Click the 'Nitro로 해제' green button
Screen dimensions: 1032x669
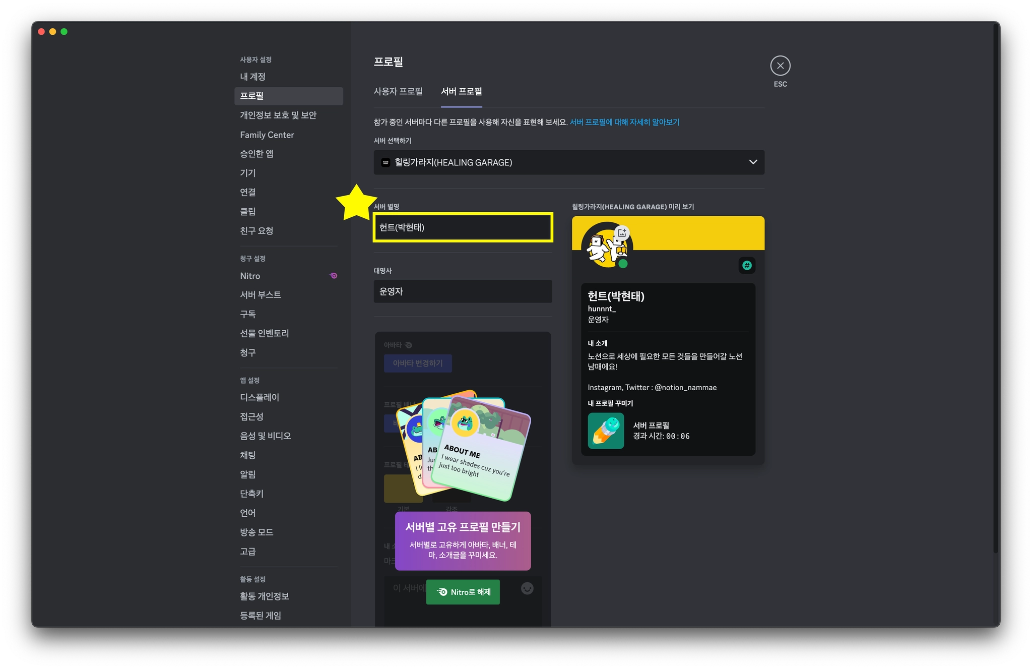pyautogui.click(x=463, y=592)
